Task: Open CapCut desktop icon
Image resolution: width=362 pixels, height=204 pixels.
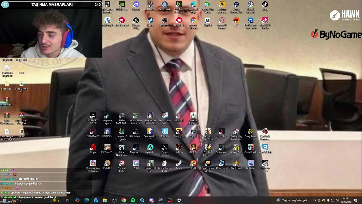Action: point(208,22)
